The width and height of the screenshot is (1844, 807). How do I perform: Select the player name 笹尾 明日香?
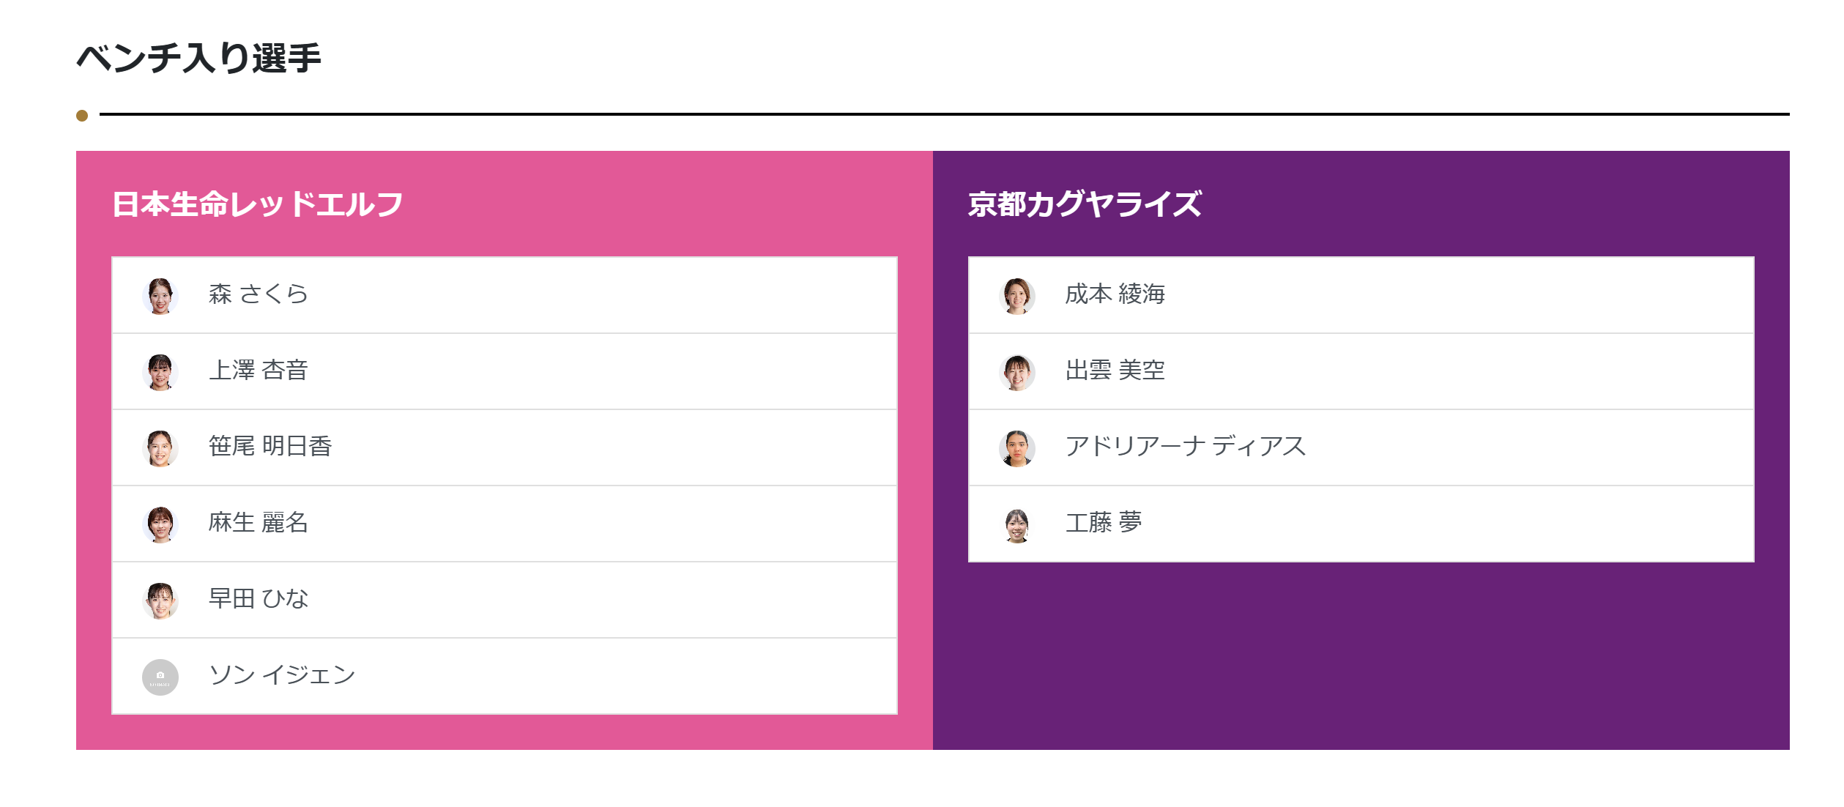click(x=269, y=447)
